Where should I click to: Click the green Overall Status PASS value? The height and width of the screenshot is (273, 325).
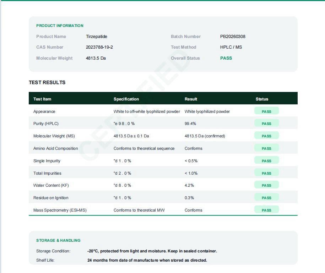click(x=226, y=58)
